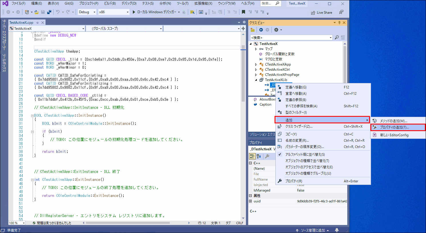Click the new project toolbar icon
Screen dimensions: 426x233
tap(26, 12)
